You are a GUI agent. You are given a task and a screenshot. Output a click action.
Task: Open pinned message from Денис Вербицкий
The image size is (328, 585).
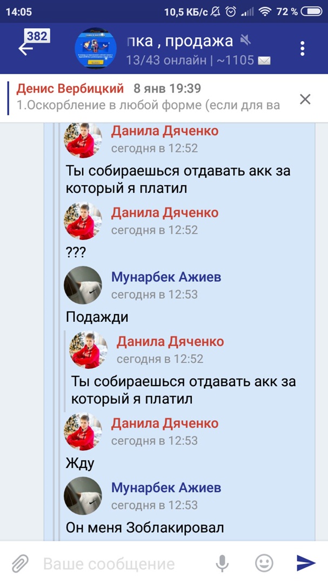149,97
